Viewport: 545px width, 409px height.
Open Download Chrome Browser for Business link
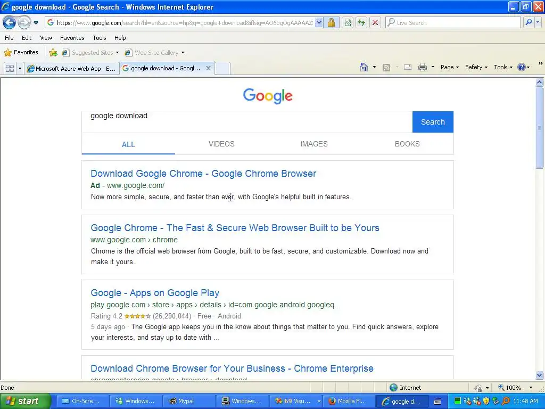click(x=232, y=369)
